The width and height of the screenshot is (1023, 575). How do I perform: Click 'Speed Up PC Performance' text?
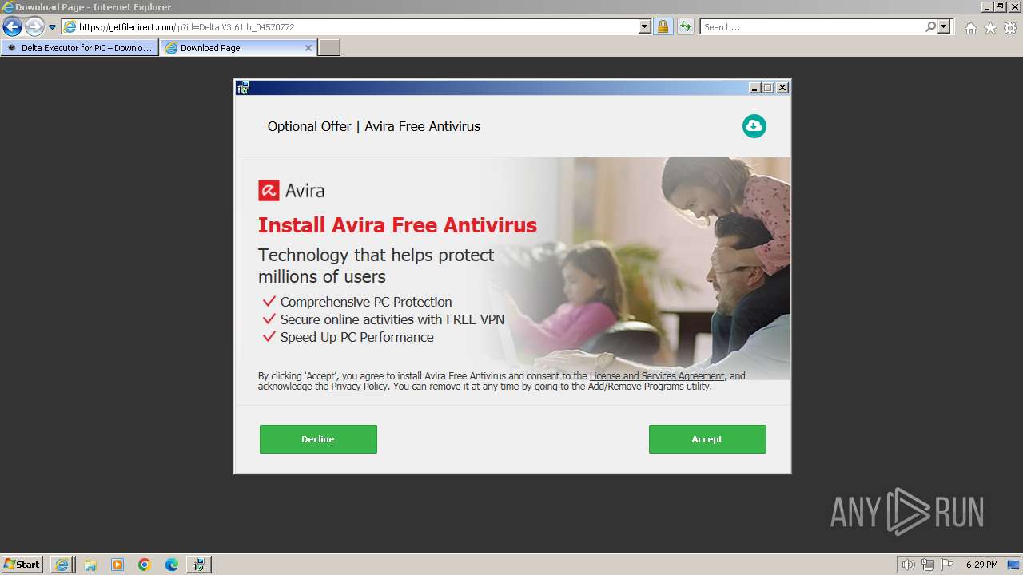coord(356,337)
